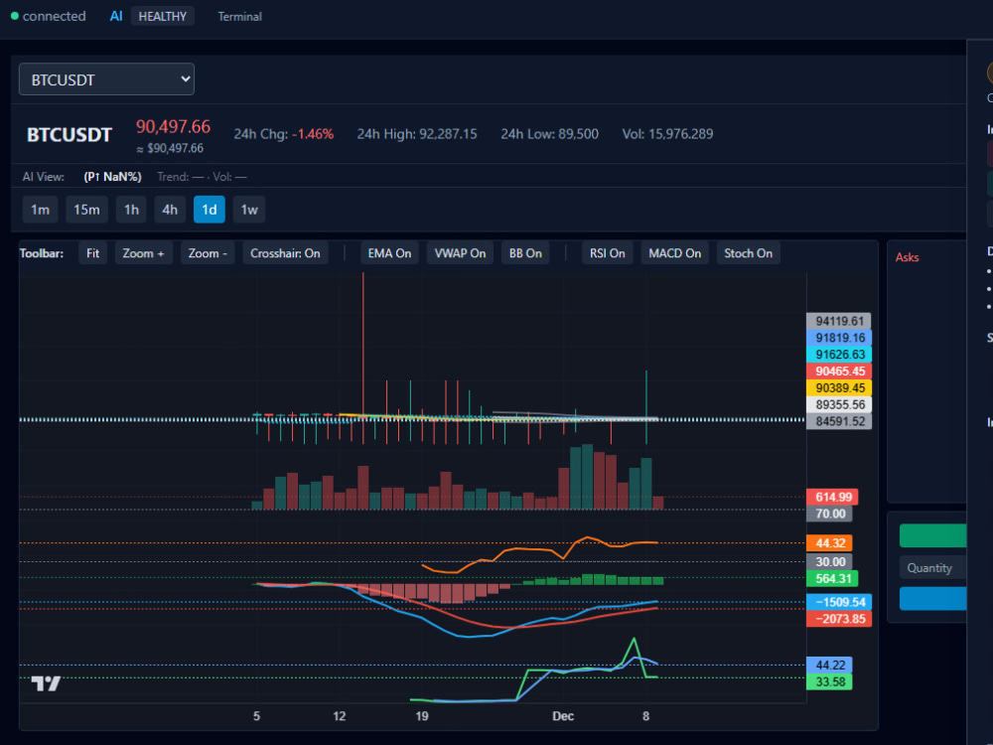Disable the BB On overlay
993x745 pixels.
(525, 253)
